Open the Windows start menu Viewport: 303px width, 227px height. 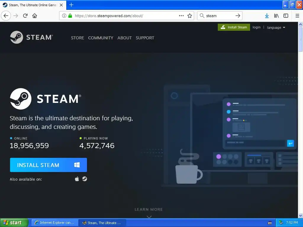[x=14, y=223]
